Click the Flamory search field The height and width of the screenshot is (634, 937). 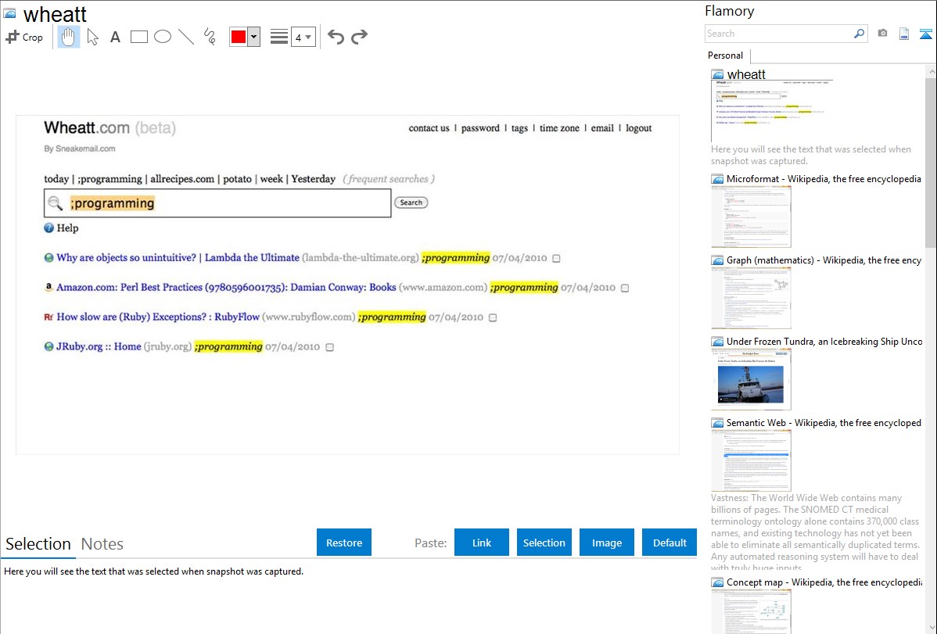point(779,34)
